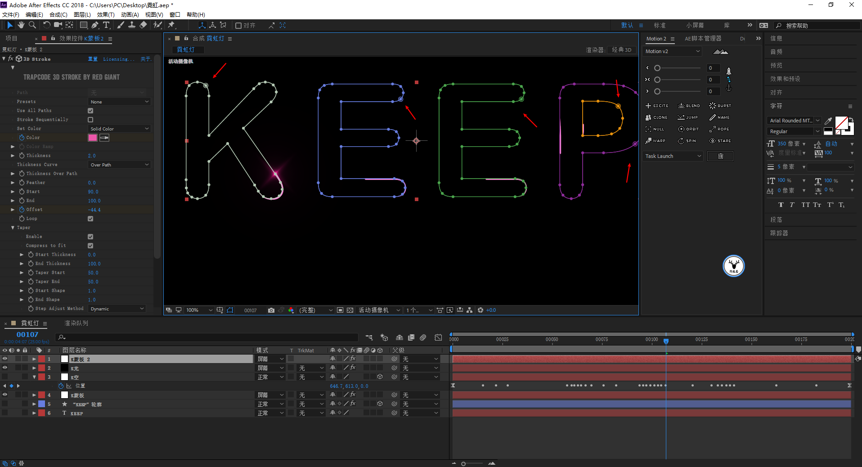
Task: Click the timeline zoom slider handle
Action: [x=463, y=463]
